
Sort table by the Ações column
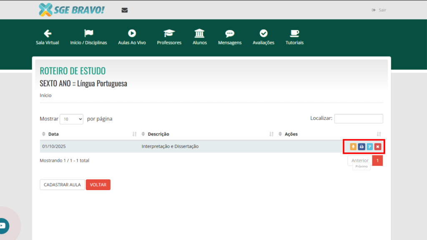click(291, 134)
